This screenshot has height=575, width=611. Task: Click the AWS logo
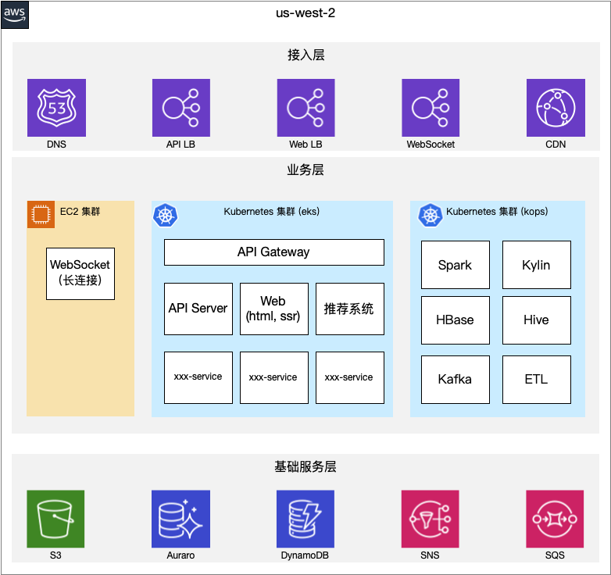(x=15, y=15)
